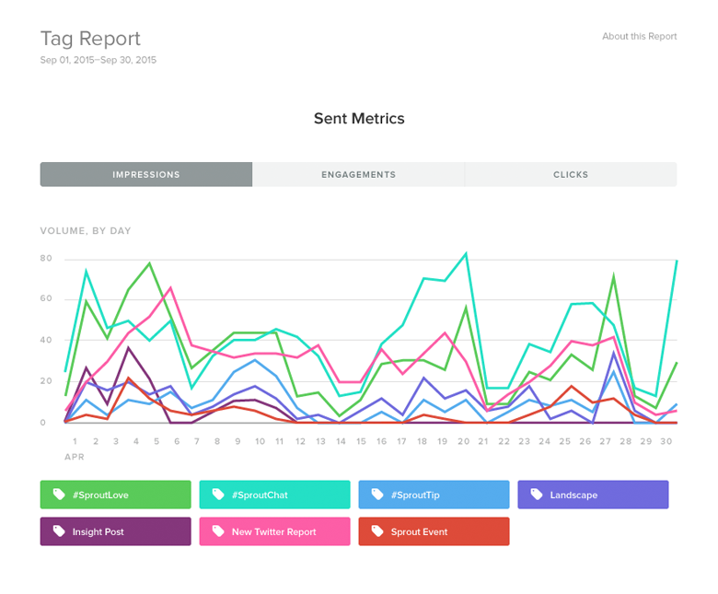Image resolution: width=718 pixels, height=594 pixels.
Task: Click day 10 on the x-axis
Action: point(260,441)
